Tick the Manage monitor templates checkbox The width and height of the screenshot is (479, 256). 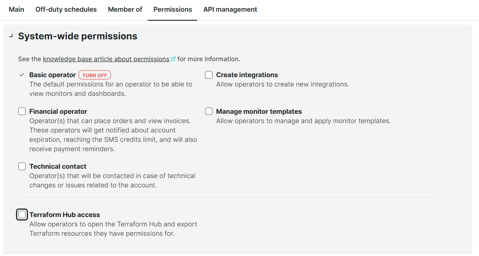[209, 111]
